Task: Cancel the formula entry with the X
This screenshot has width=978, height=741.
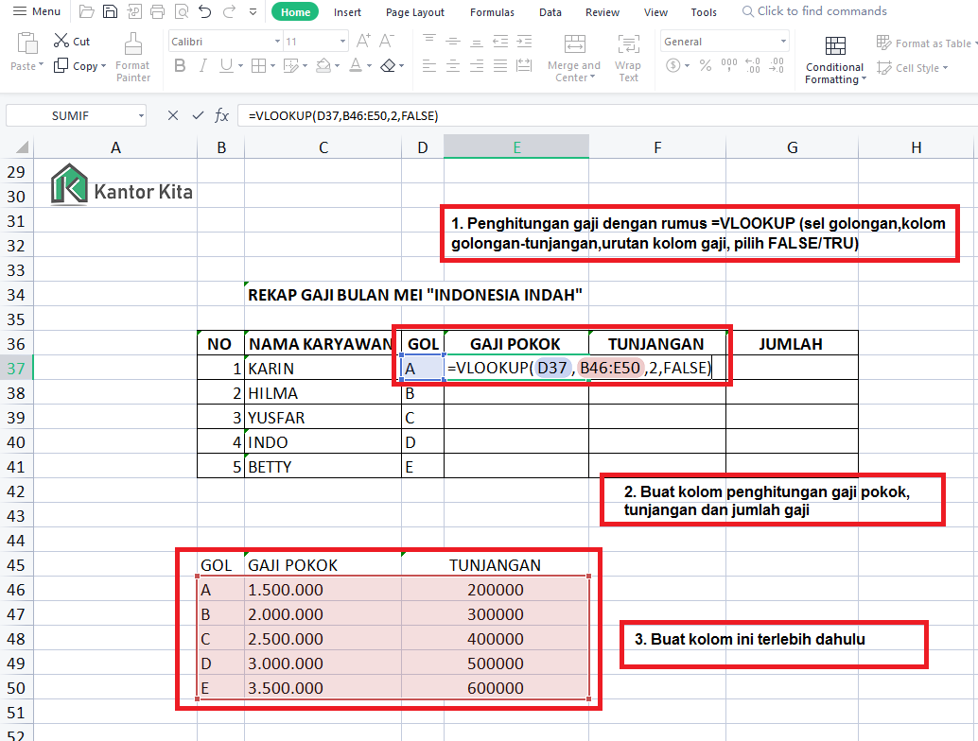Action: click(173, 115)
